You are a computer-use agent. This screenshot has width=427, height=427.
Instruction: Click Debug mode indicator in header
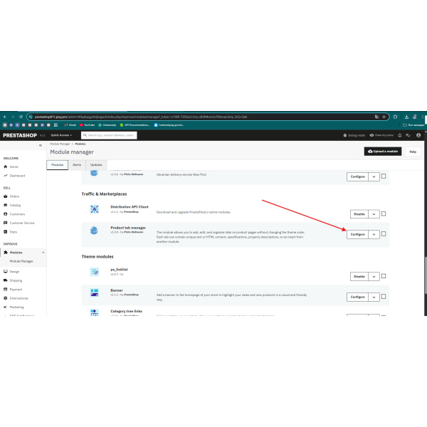point(354,135)
